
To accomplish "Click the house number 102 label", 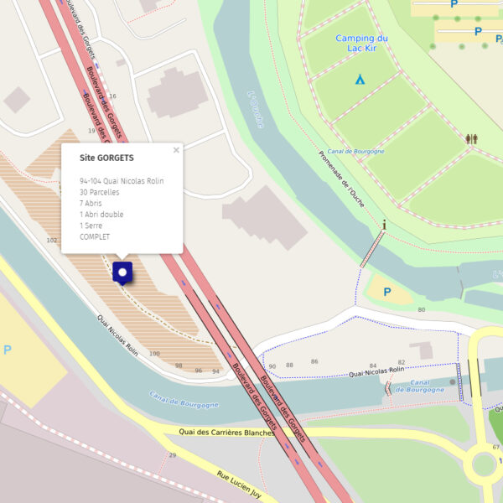I will (52, 240).
